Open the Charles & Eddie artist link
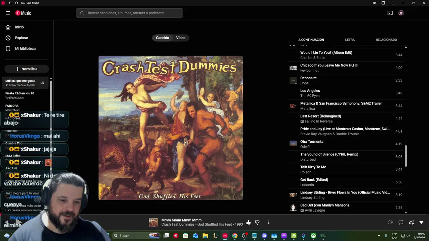429x241 pixels. (313, 58)
